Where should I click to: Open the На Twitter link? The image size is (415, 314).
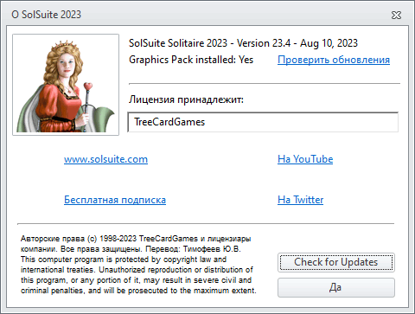300,200
